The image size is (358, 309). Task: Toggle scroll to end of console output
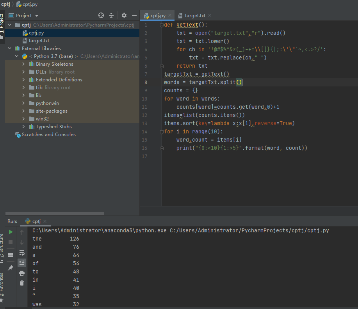22,263
